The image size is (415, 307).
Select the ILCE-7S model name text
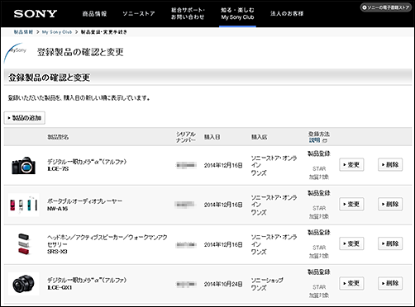(x=58, y=169)
